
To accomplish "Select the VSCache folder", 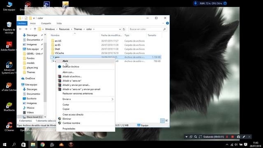I will point(59,53).
